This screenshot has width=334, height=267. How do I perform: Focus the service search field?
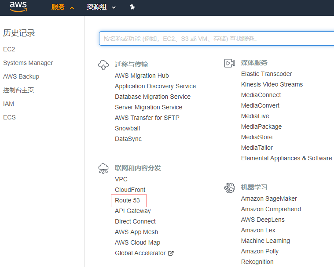[x=216, y=39]
